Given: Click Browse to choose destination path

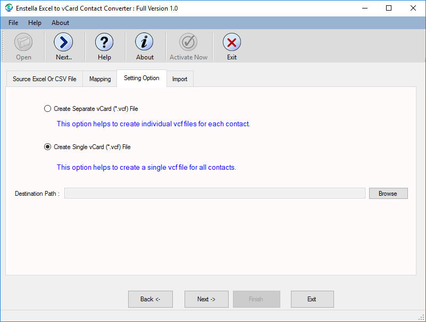Looking at the screenshot, I should [388, 194].
